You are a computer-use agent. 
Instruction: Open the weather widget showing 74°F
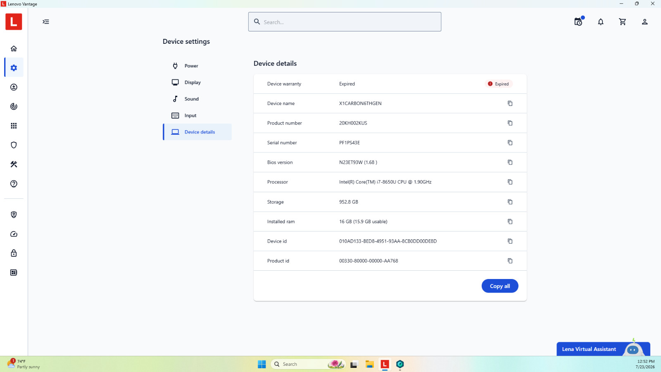click(24, 364)
